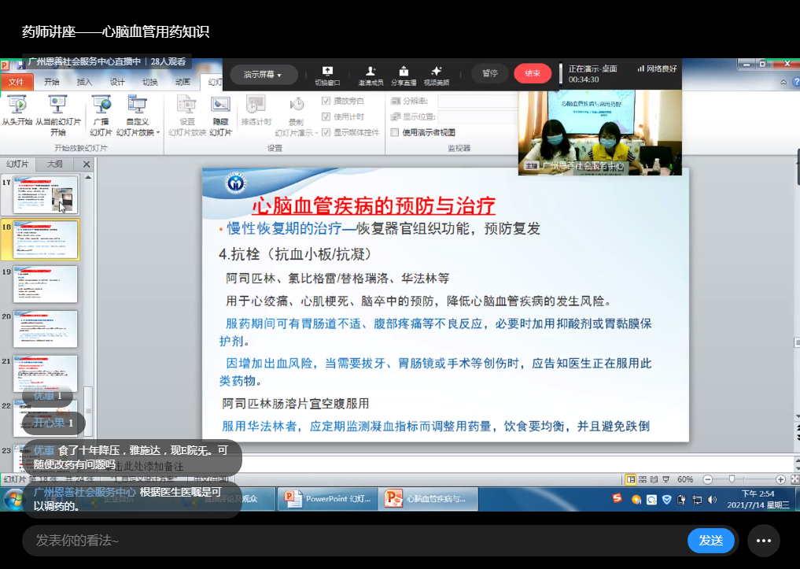Select slide 19 thumbnail
This screenshot has height=569, width=800.
46,284
